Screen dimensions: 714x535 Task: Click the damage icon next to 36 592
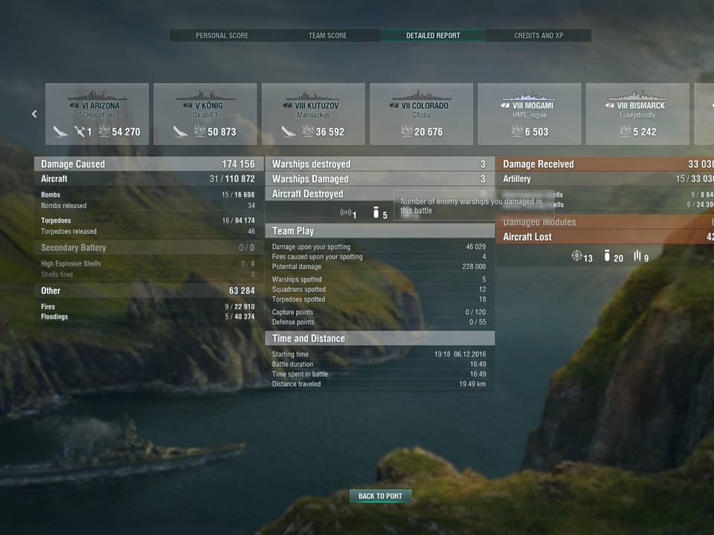[x=308, y=132]
